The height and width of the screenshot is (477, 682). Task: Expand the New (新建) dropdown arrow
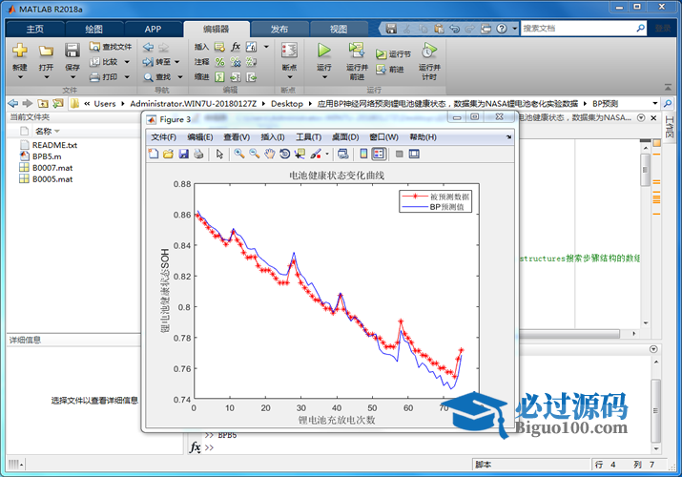[x=19, y=78]
